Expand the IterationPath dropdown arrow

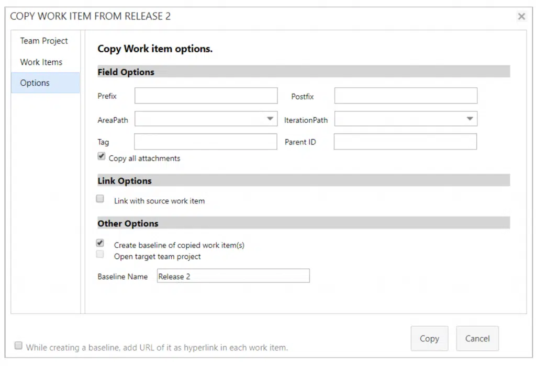click(x=470, y=119)
